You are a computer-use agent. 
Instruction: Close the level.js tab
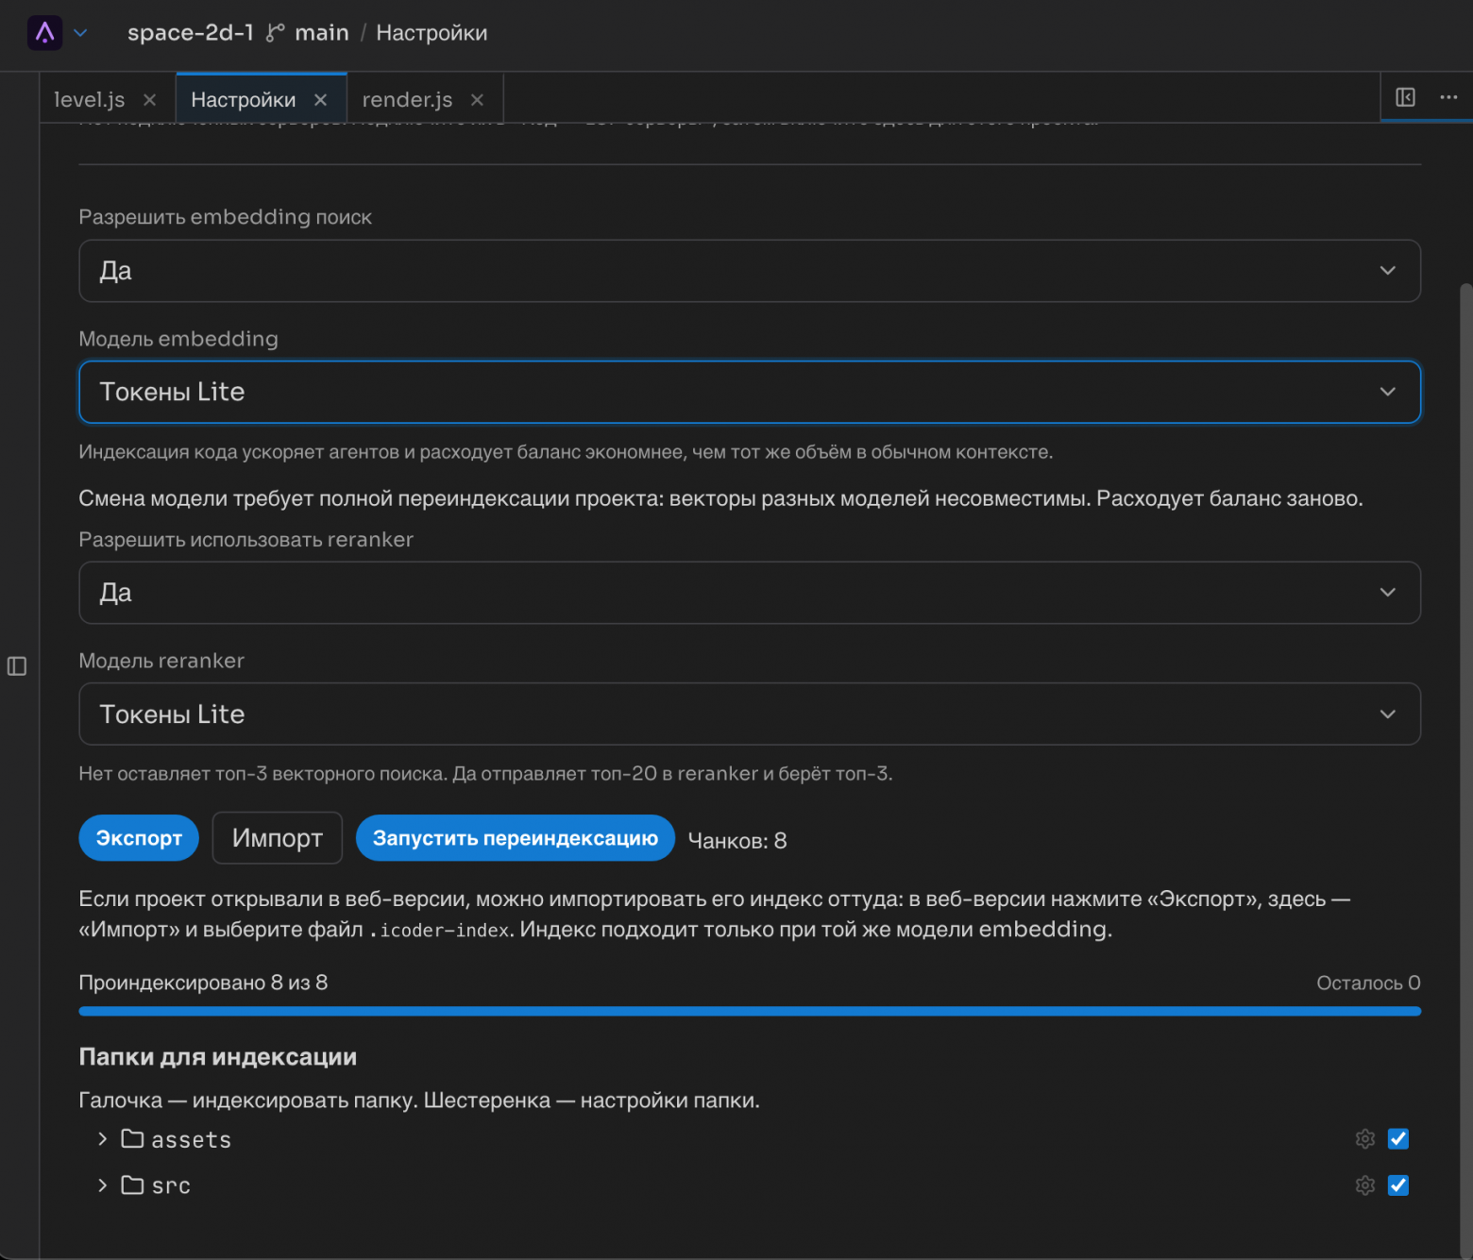click(149, 100)
